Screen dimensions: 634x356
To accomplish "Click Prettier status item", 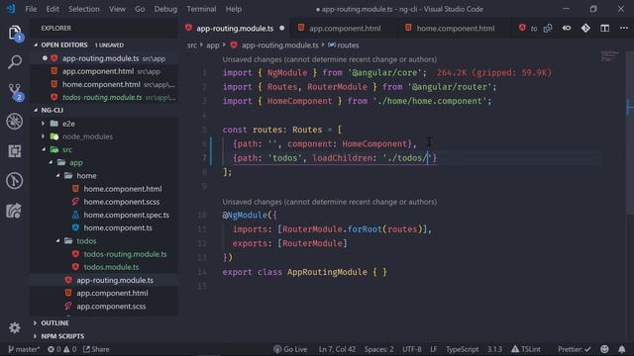I will click(575, 349).
